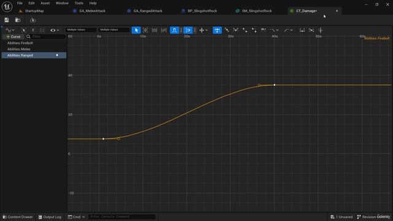Open the curve filter/options icon at toolbar end
The width and height of the screenshot is (393, 221).
[321, 30]
